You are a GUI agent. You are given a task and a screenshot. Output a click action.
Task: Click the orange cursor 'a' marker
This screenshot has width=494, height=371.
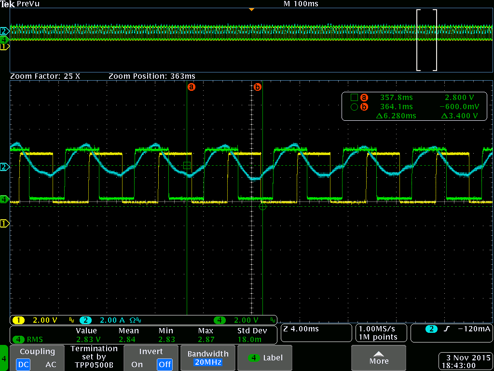[x=191, y=87]
